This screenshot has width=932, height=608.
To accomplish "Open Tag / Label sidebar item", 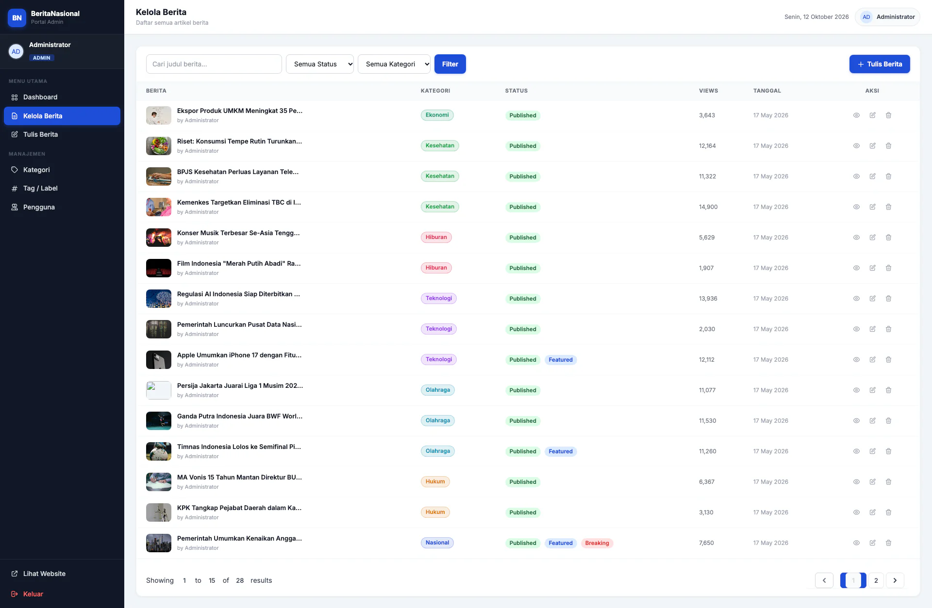I will (x=62, y=189).
